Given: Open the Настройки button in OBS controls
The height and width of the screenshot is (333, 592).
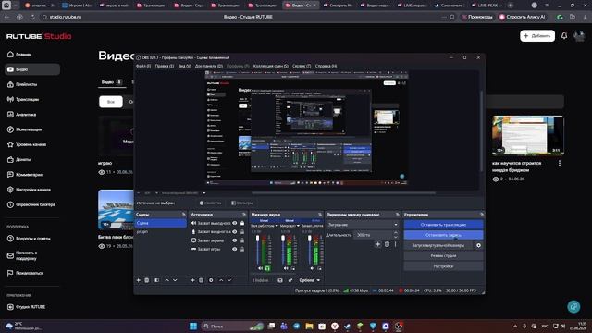Looking at the screenshot, I should tap(443, 266).
